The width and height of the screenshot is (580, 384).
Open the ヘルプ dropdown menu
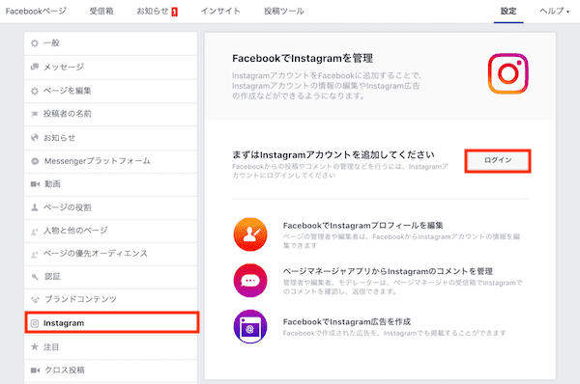(x=554, y=11)
